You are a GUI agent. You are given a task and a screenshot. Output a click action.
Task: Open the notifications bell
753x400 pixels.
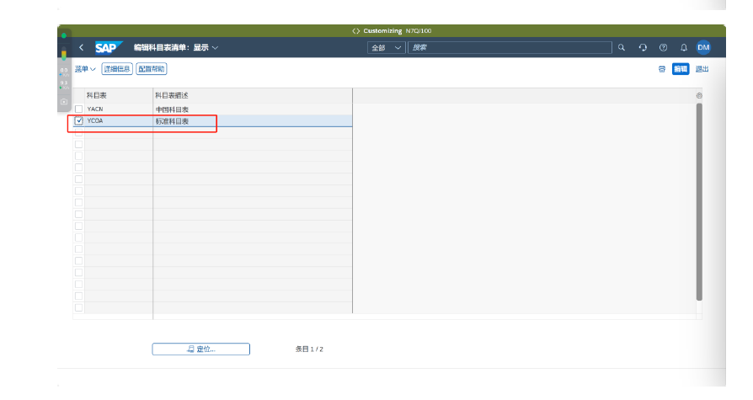pyautogui.click(x=683, y=48)
